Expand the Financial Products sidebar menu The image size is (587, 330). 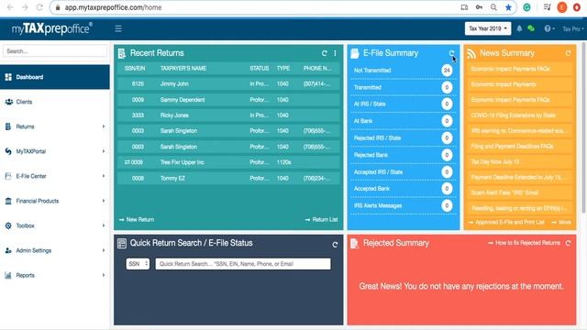(55, 201)
